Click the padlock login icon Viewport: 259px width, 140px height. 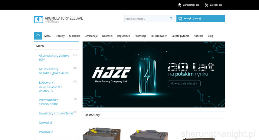pos(206,5)
